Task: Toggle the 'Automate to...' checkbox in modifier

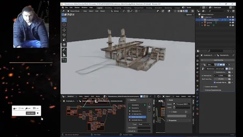Action: pos(215,72)
